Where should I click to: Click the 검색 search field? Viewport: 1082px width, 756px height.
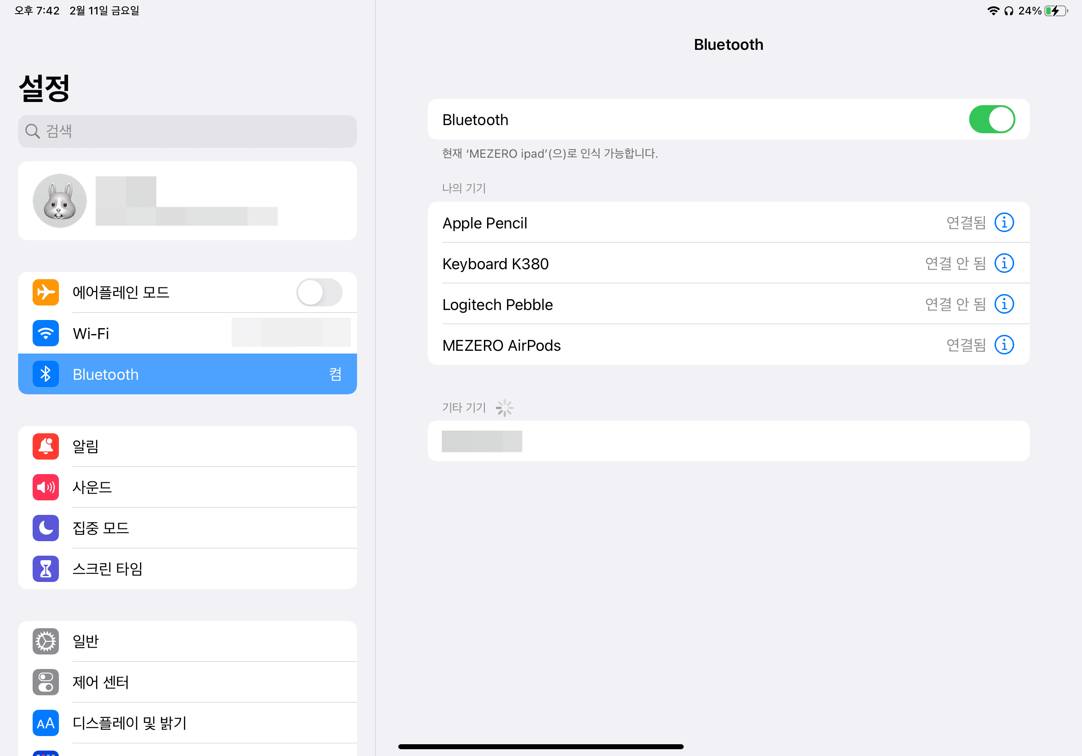(187, 131)
